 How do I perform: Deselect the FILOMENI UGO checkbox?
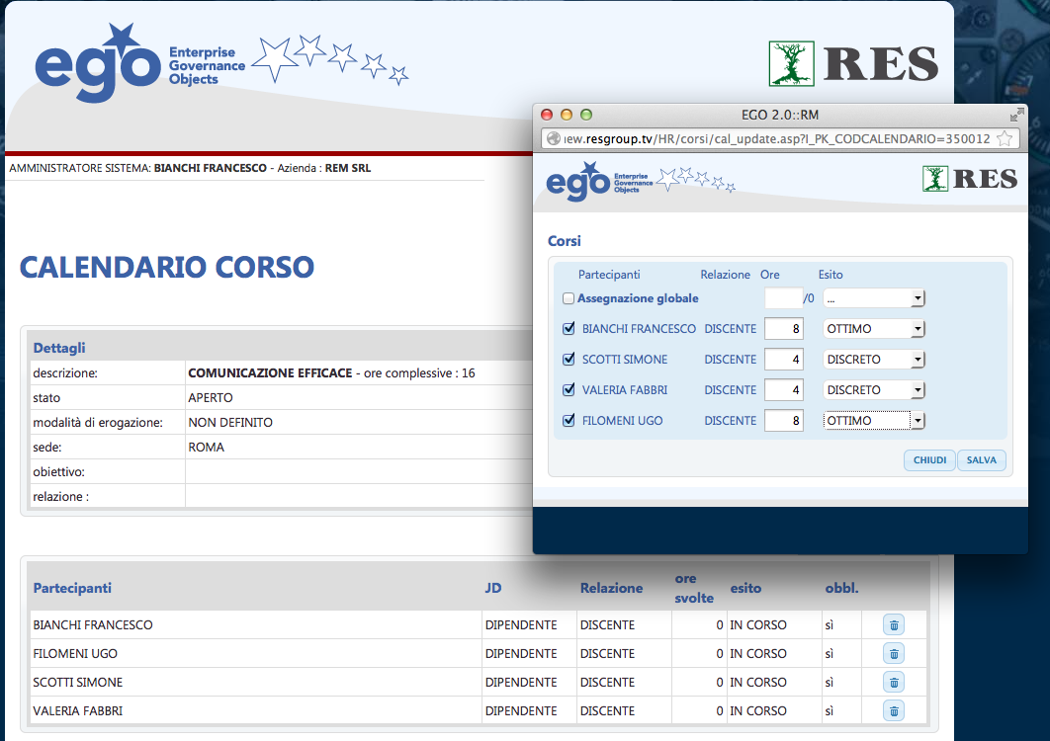[x=569, y=421]
